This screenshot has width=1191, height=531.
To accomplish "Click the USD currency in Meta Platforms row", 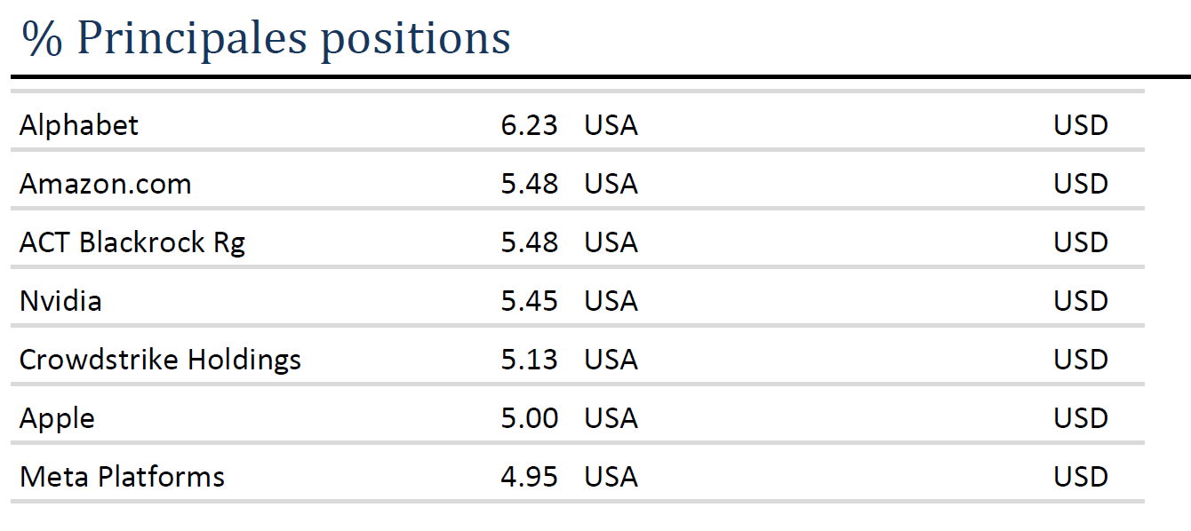I will click(x=1082, y=477).
